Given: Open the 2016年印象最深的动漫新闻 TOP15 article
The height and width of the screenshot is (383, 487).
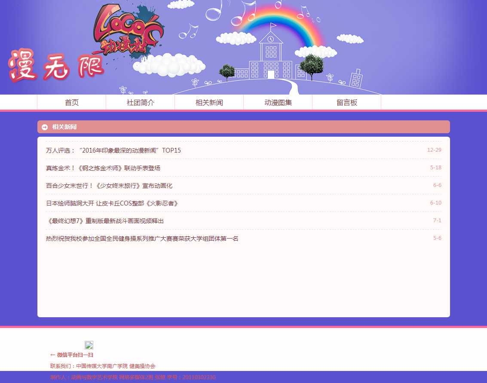Looking at the screenshot, I should [x=113, y=150].
